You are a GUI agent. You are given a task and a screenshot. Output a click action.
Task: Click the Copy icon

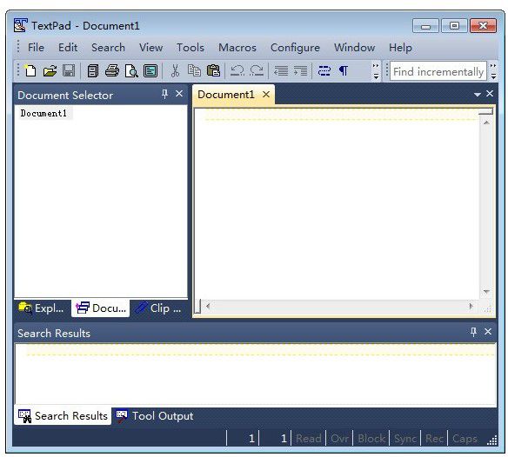click(x=194, y=70)
